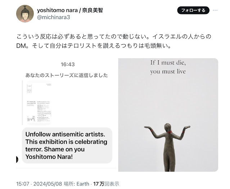Screen dimensions: 230x189
Task: Open the @michinara3 handle link
Action: (54, 17)
